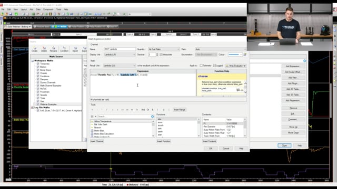Viewport: 337px width, 189px height.
Task: Click Create icon in Maths toolbar
Action: click(x=35, y=49)
